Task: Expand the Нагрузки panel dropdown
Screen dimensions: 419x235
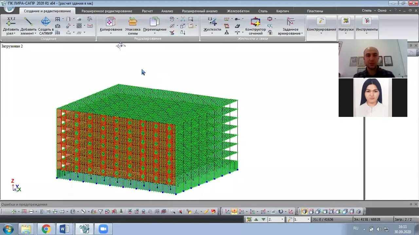Action: [x=346, y=33]
